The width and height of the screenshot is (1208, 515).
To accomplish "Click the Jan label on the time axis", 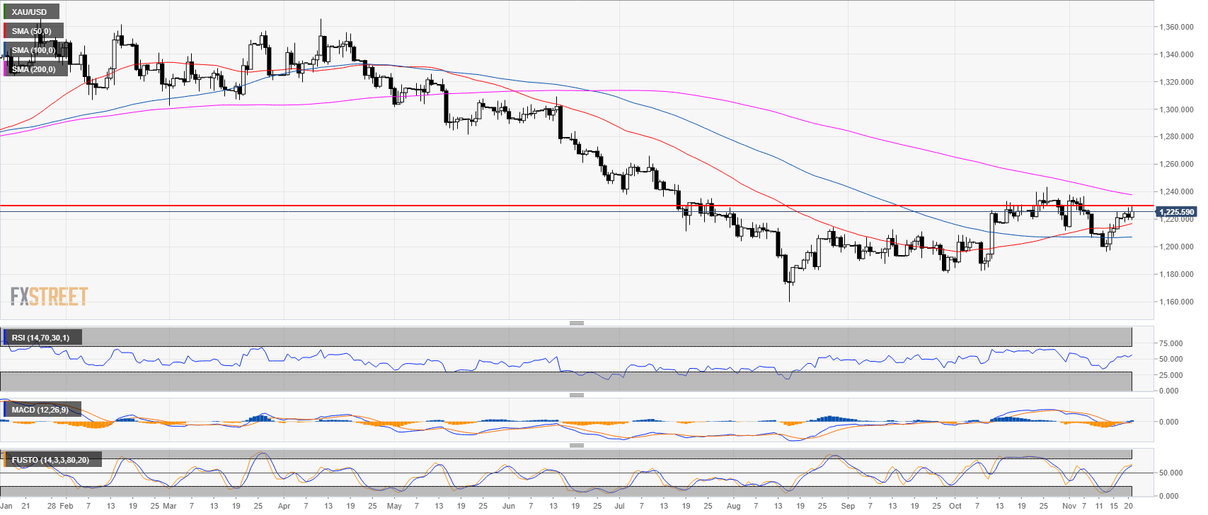I will pos(6,506).
